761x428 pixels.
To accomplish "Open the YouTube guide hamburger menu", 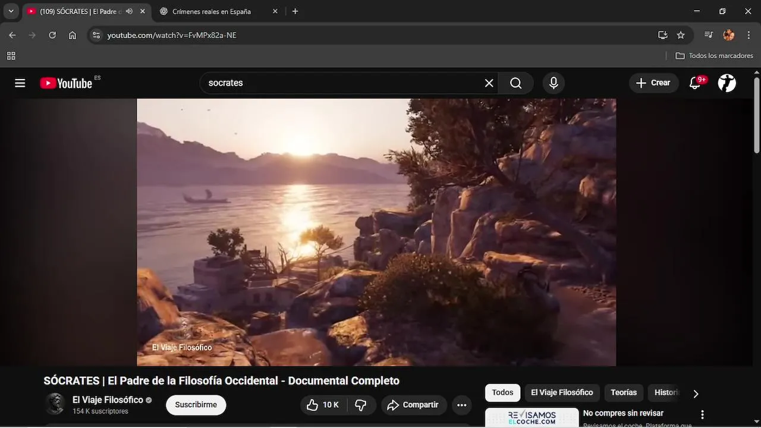I will pyautogui.click(x=20, y=83).
